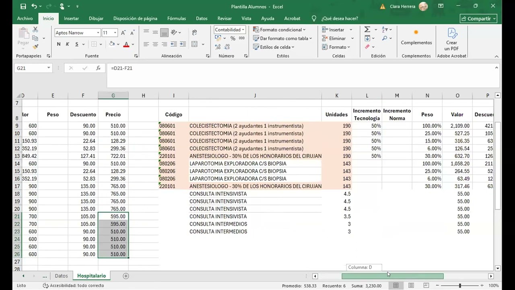Click the Complementos add-ins icon
Image resolution: width=515 pixels, height=290 pixels.
point(416,37)
